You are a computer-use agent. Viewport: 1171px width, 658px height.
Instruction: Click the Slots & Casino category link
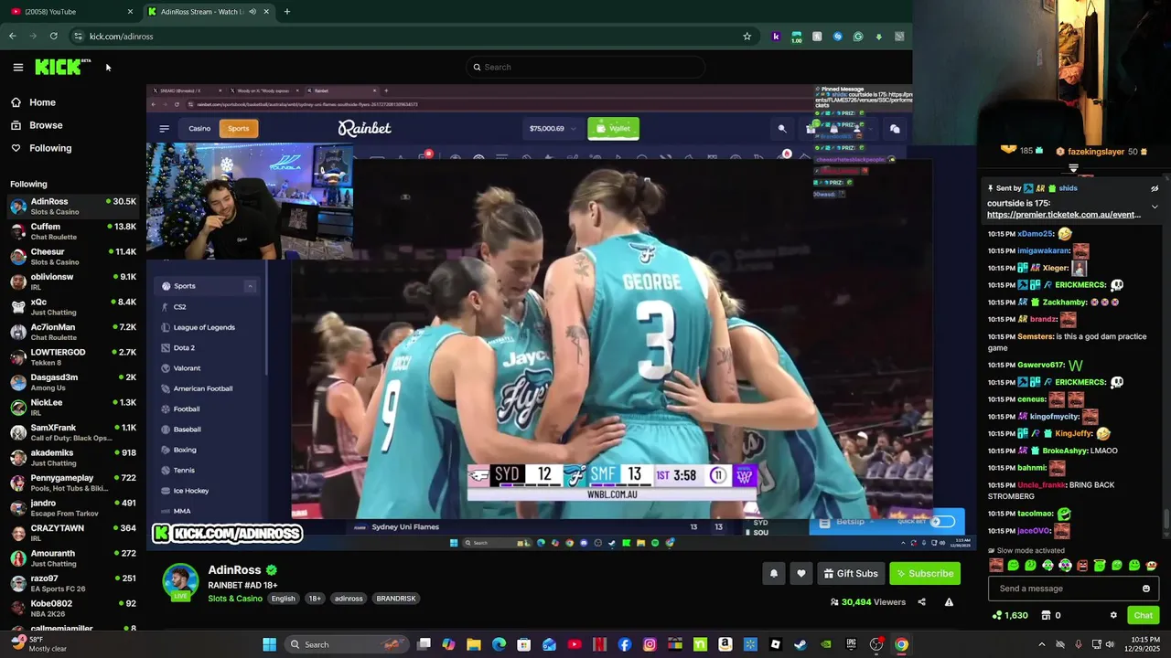235,599
